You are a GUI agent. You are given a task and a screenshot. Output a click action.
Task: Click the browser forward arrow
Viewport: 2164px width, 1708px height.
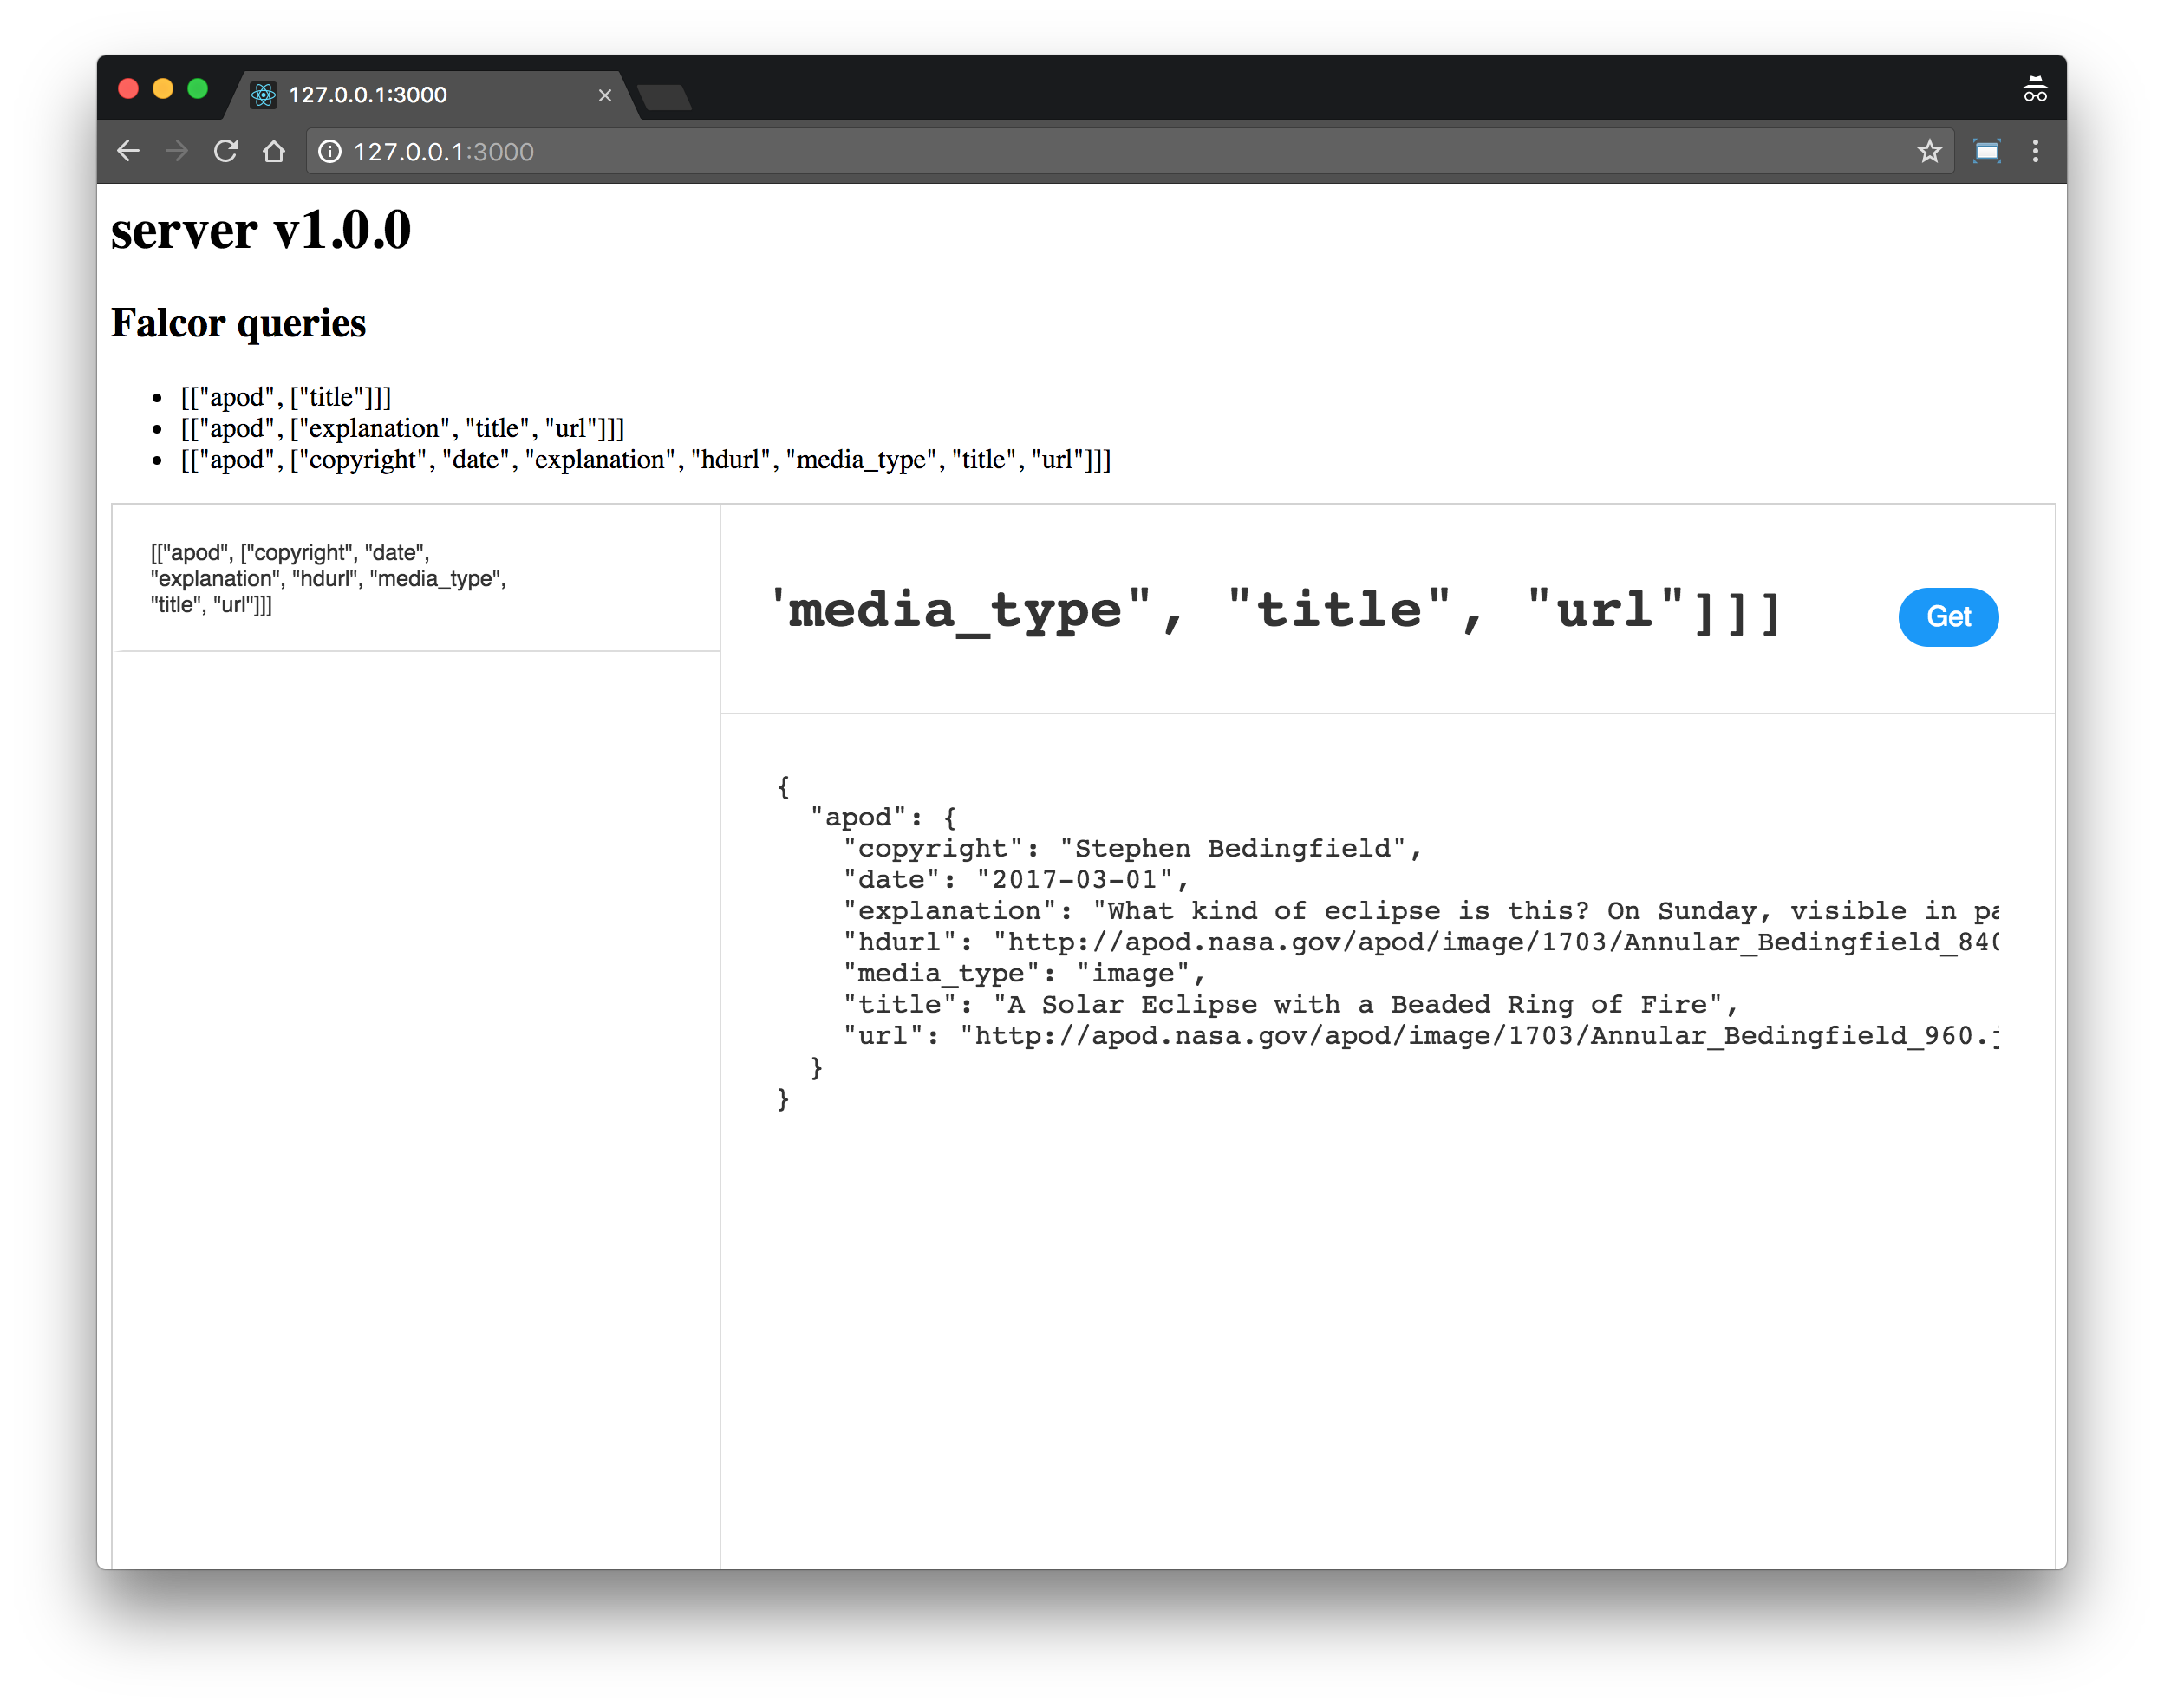(x=177, y=151)
